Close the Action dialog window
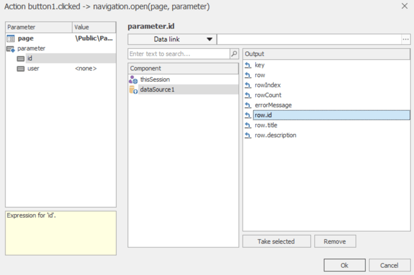The height and width of the screenshot is (275, 414). point(404,6)
